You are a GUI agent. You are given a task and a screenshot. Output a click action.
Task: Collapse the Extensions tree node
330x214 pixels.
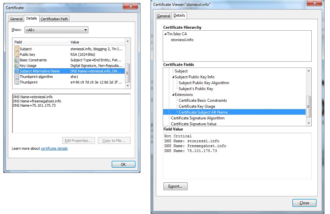pos(173,95)
